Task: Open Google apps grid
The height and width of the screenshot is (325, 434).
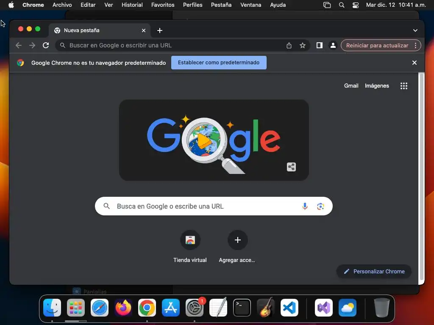Action: click(404, 86)
